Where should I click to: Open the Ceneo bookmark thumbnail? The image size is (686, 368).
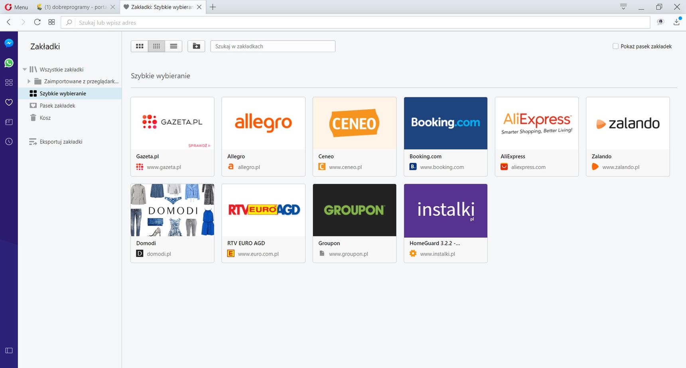click(x=355, y=123)
